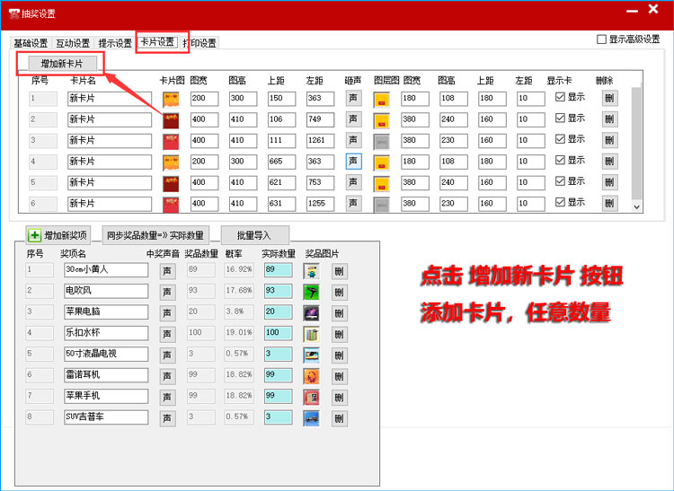Delete card row 3 with its 删 button

point(609,140)
